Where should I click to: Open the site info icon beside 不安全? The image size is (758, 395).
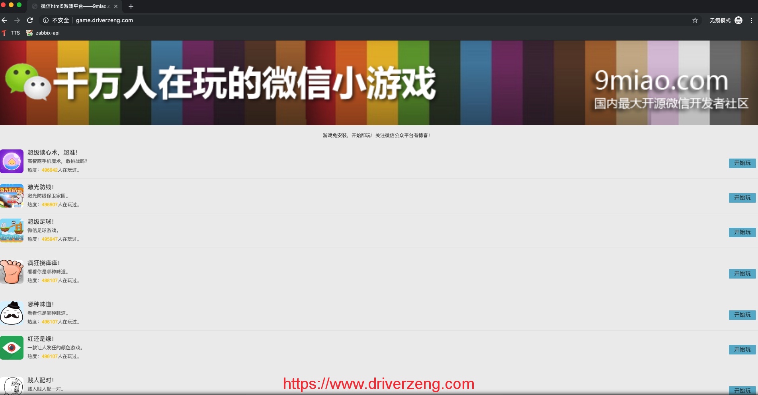(46, 20)
